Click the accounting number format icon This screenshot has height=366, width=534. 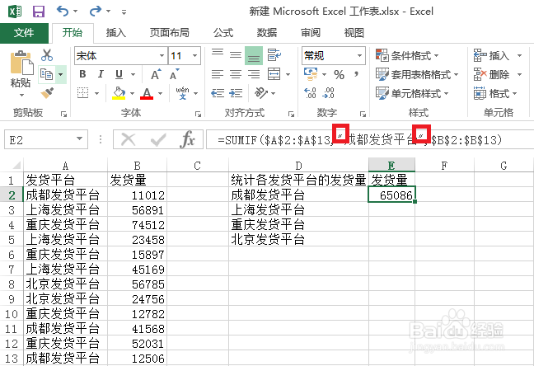tap(310, 74)
